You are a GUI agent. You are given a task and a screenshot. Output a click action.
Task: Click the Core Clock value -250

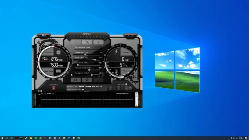pos(100,63)
